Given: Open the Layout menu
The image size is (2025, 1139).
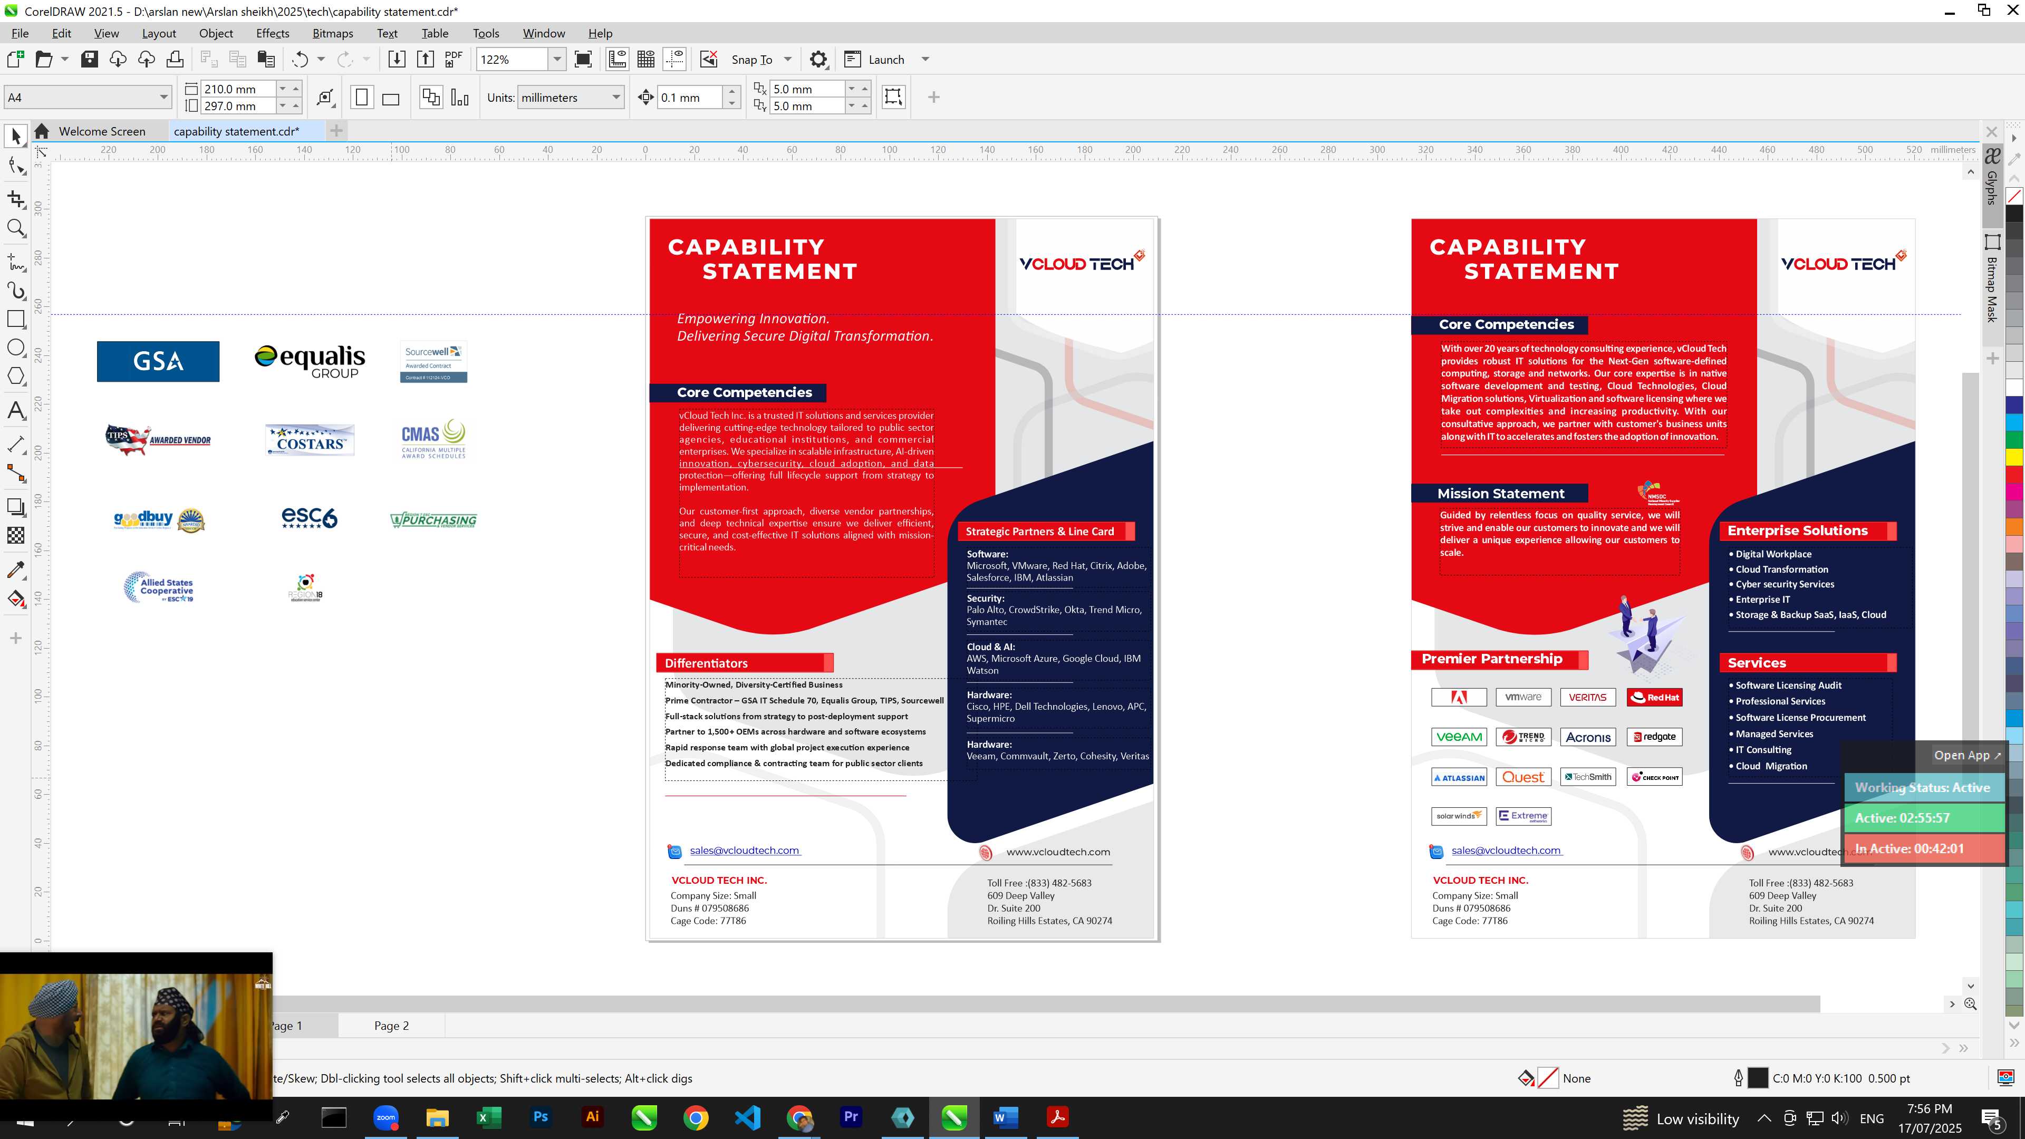Looking at the screenshot, I should [159, 33].
